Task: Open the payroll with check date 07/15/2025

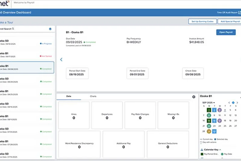Action: pos(27,155)
